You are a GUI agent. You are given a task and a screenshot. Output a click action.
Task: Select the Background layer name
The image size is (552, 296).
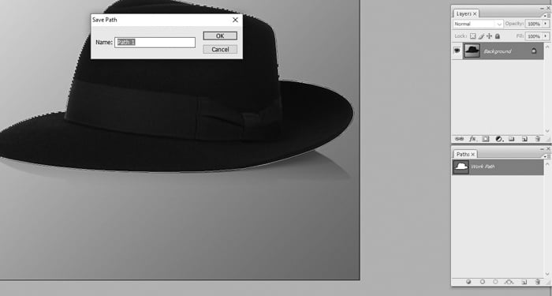pos(497,51)
